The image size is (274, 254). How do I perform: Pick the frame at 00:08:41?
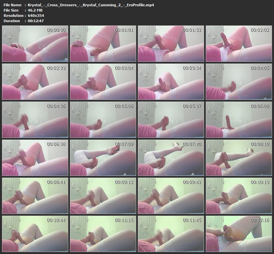coord(34,196)
